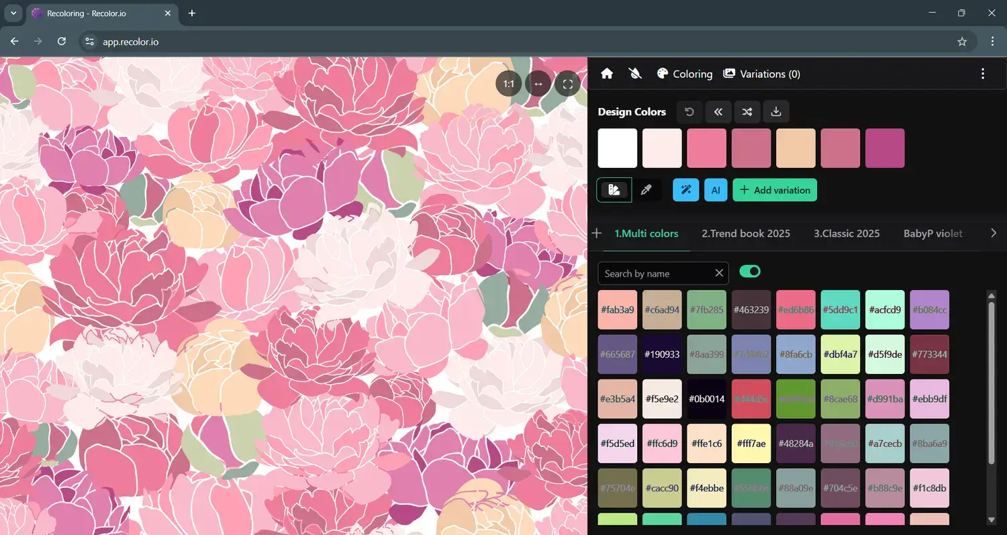Screen dimensions: 1007x535
Task: Toggle 1:1 zoom on the pattern
Action: [x=508, y=83]
